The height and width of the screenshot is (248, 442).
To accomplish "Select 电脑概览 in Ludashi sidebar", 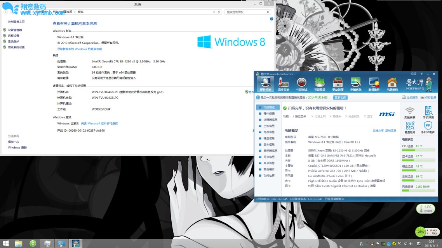I will click(x=268, y=107).
